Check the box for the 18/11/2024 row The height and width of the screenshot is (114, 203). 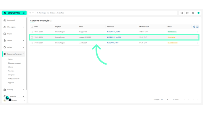[x=32, y=32]
